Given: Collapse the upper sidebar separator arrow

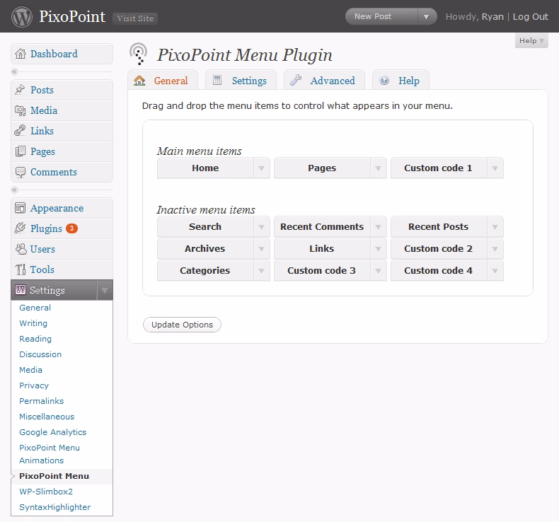Looking at the screenshot, I should click(x=14, y=72).
